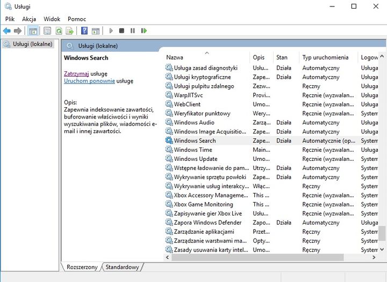
Task: Switch to the Rozszerzony tab
Action: click(82, 267)
